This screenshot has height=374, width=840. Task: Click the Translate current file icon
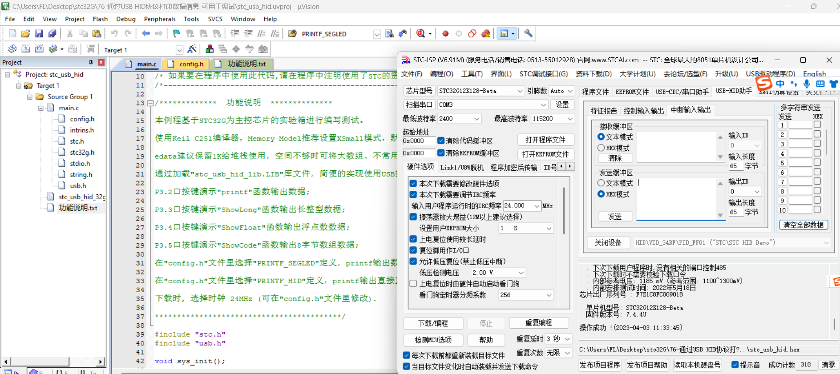(x=12, y=49)
